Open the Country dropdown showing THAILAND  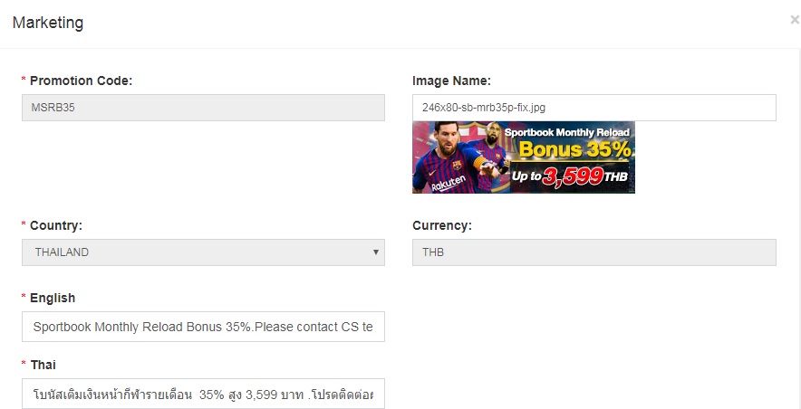pos(203,252)
